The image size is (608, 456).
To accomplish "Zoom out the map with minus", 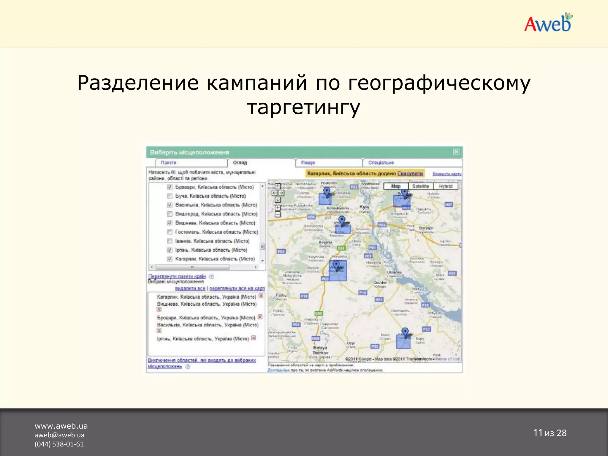I will [x=278, y=214].
